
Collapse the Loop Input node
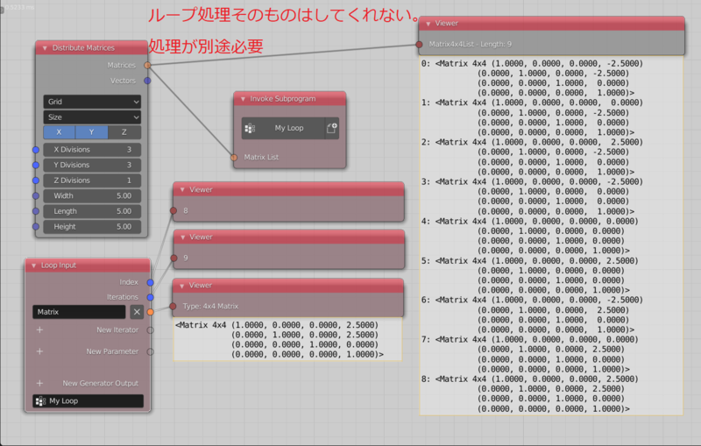(x=33, y=265)
